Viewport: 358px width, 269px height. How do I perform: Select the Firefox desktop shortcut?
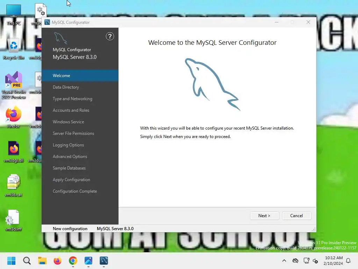[14, 117]
